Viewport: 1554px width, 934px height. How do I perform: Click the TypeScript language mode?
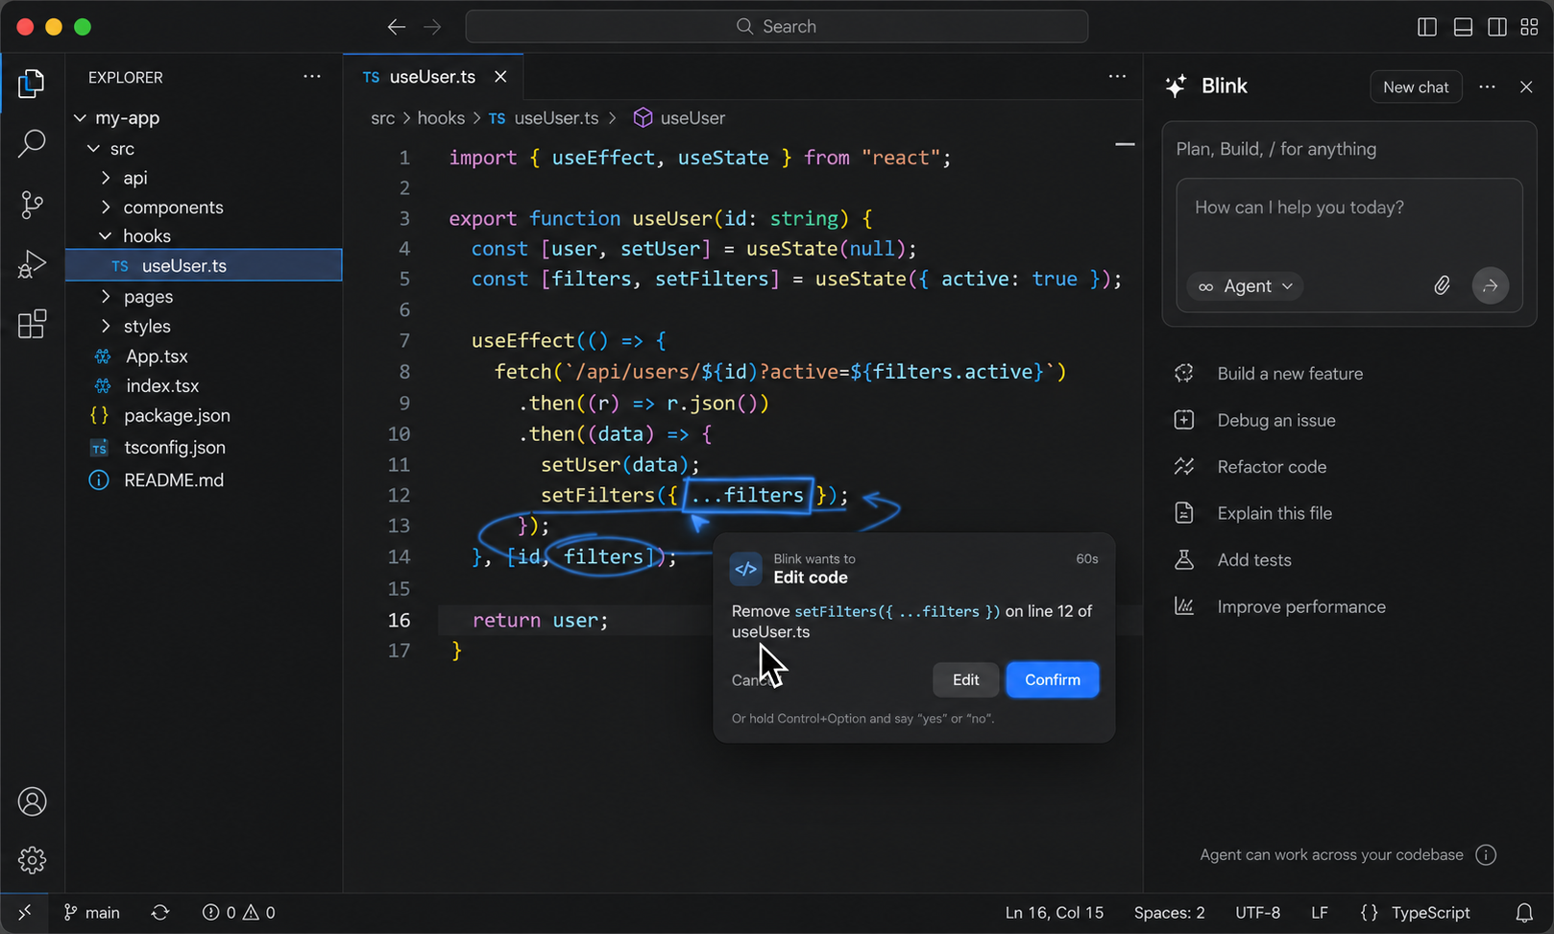(x=1430, y=913)
